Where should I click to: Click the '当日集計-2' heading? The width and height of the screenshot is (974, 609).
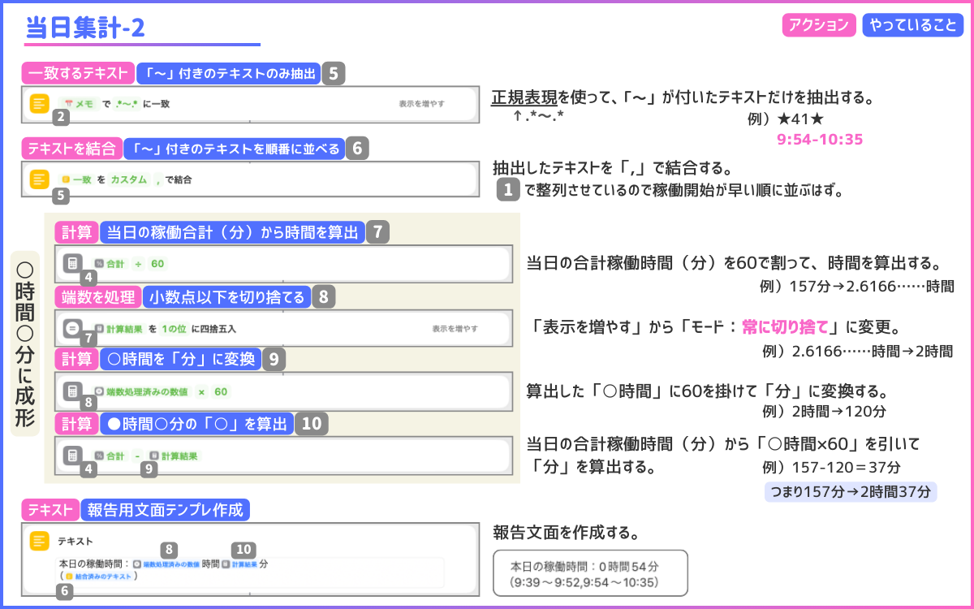tap(85, 28)
